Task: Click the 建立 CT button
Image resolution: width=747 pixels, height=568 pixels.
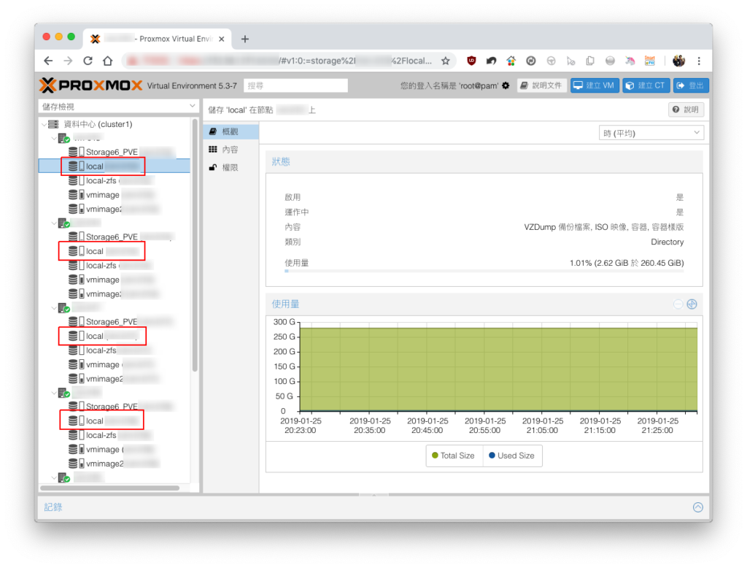Action: pos(646,85)
